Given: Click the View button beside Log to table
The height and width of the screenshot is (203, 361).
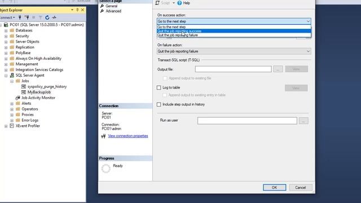Looking at the screenshot, I should tap(296, 88).
